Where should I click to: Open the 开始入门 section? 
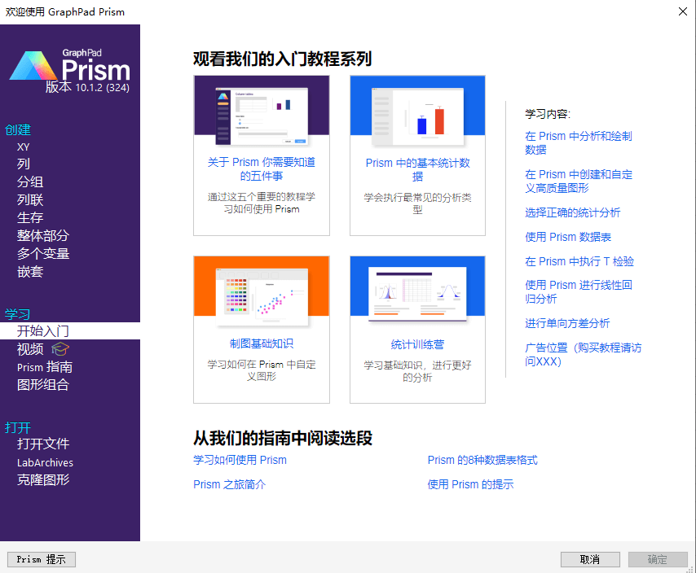coord(70,331)
